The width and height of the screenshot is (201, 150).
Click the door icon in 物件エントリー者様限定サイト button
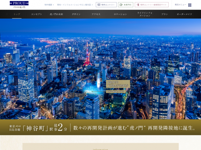[x=138, y=5]
